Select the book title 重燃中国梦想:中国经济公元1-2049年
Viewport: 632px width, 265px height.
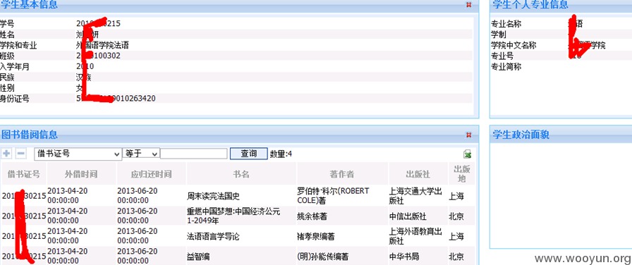click(x=233, y=216)
